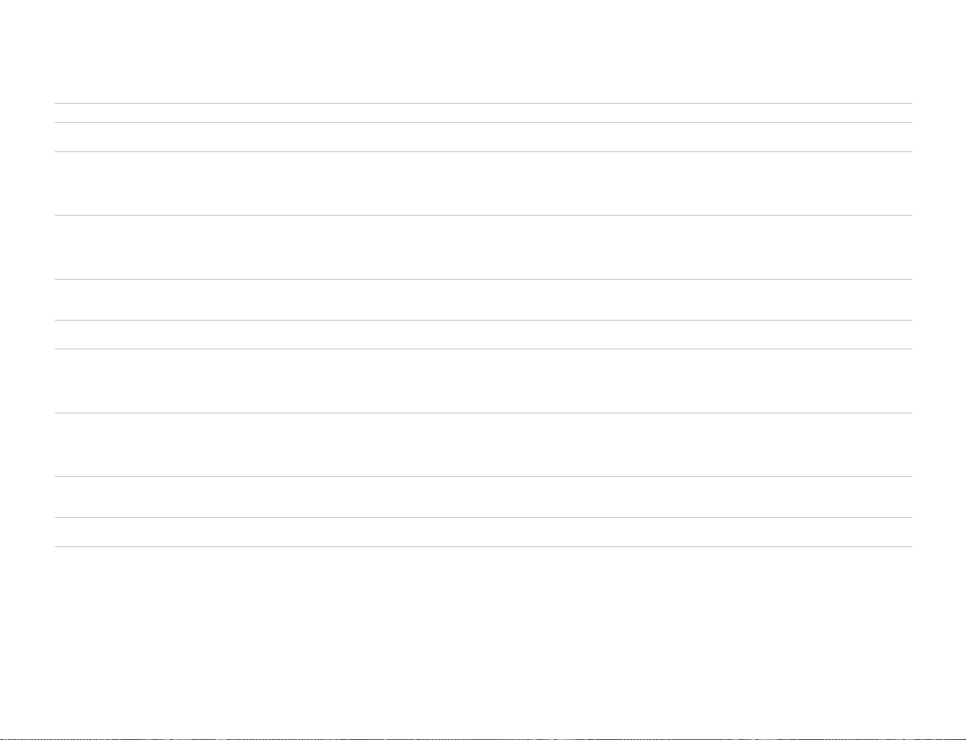Select the second-to-last empty table row
Image resolution: width=966 pixels, height=740 pixels.
(x=483, y=497)
